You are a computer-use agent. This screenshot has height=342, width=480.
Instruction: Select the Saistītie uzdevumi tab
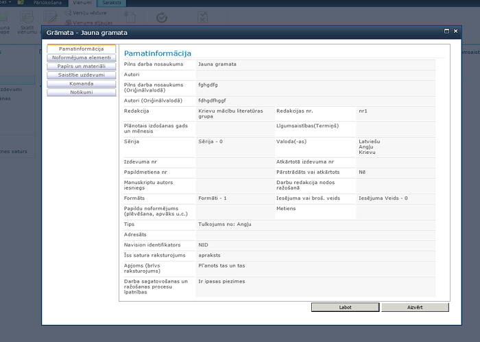click(x=82, y=75)
